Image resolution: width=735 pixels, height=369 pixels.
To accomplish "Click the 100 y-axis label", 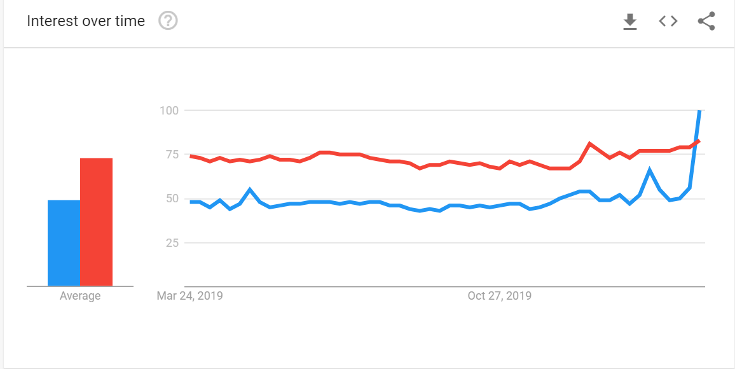I will point(168,111).
